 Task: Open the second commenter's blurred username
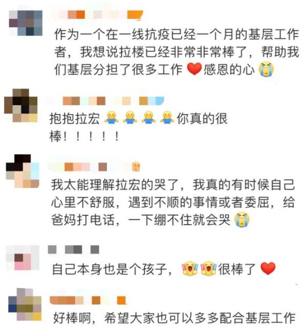(x=105, y=101)
